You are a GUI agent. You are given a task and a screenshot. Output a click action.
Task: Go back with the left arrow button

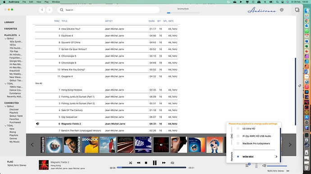click(x=42, y=10)
